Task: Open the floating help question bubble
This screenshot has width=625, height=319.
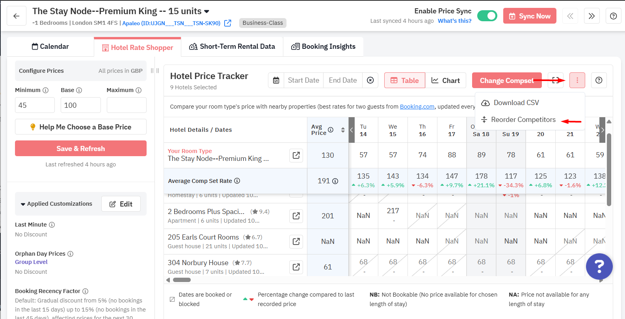Action: click(599, 266)
